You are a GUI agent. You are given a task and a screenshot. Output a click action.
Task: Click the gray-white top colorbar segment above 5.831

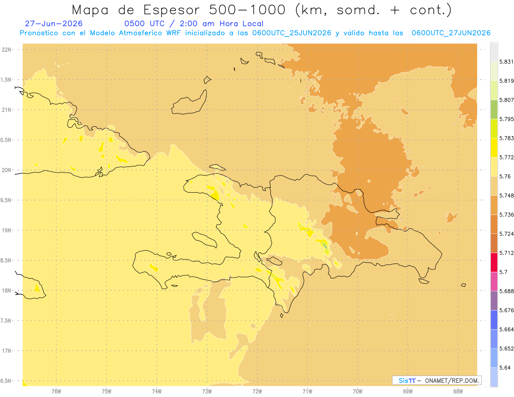[494, 52]
